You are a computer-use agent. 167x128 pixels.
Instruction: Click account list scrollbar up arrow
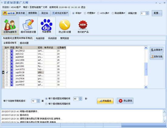(146, 48)
